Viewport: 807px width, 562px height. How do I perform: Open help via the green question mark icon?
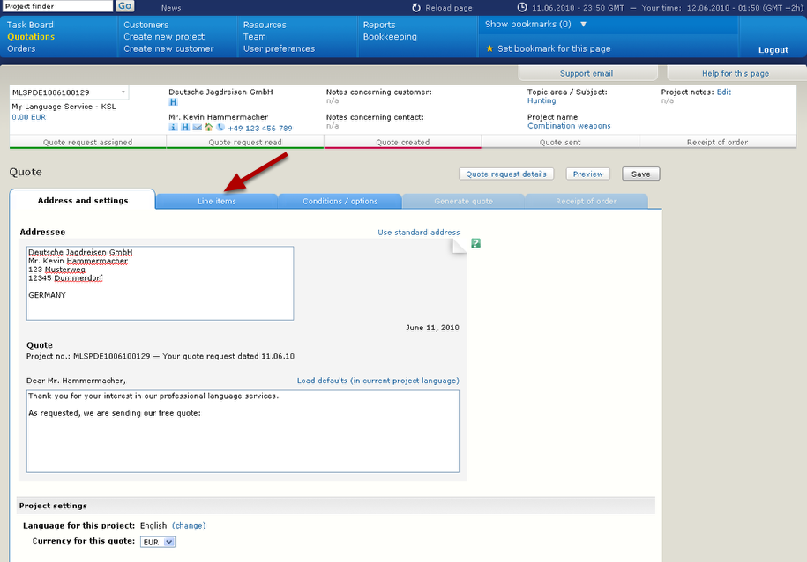coord(475,243)
